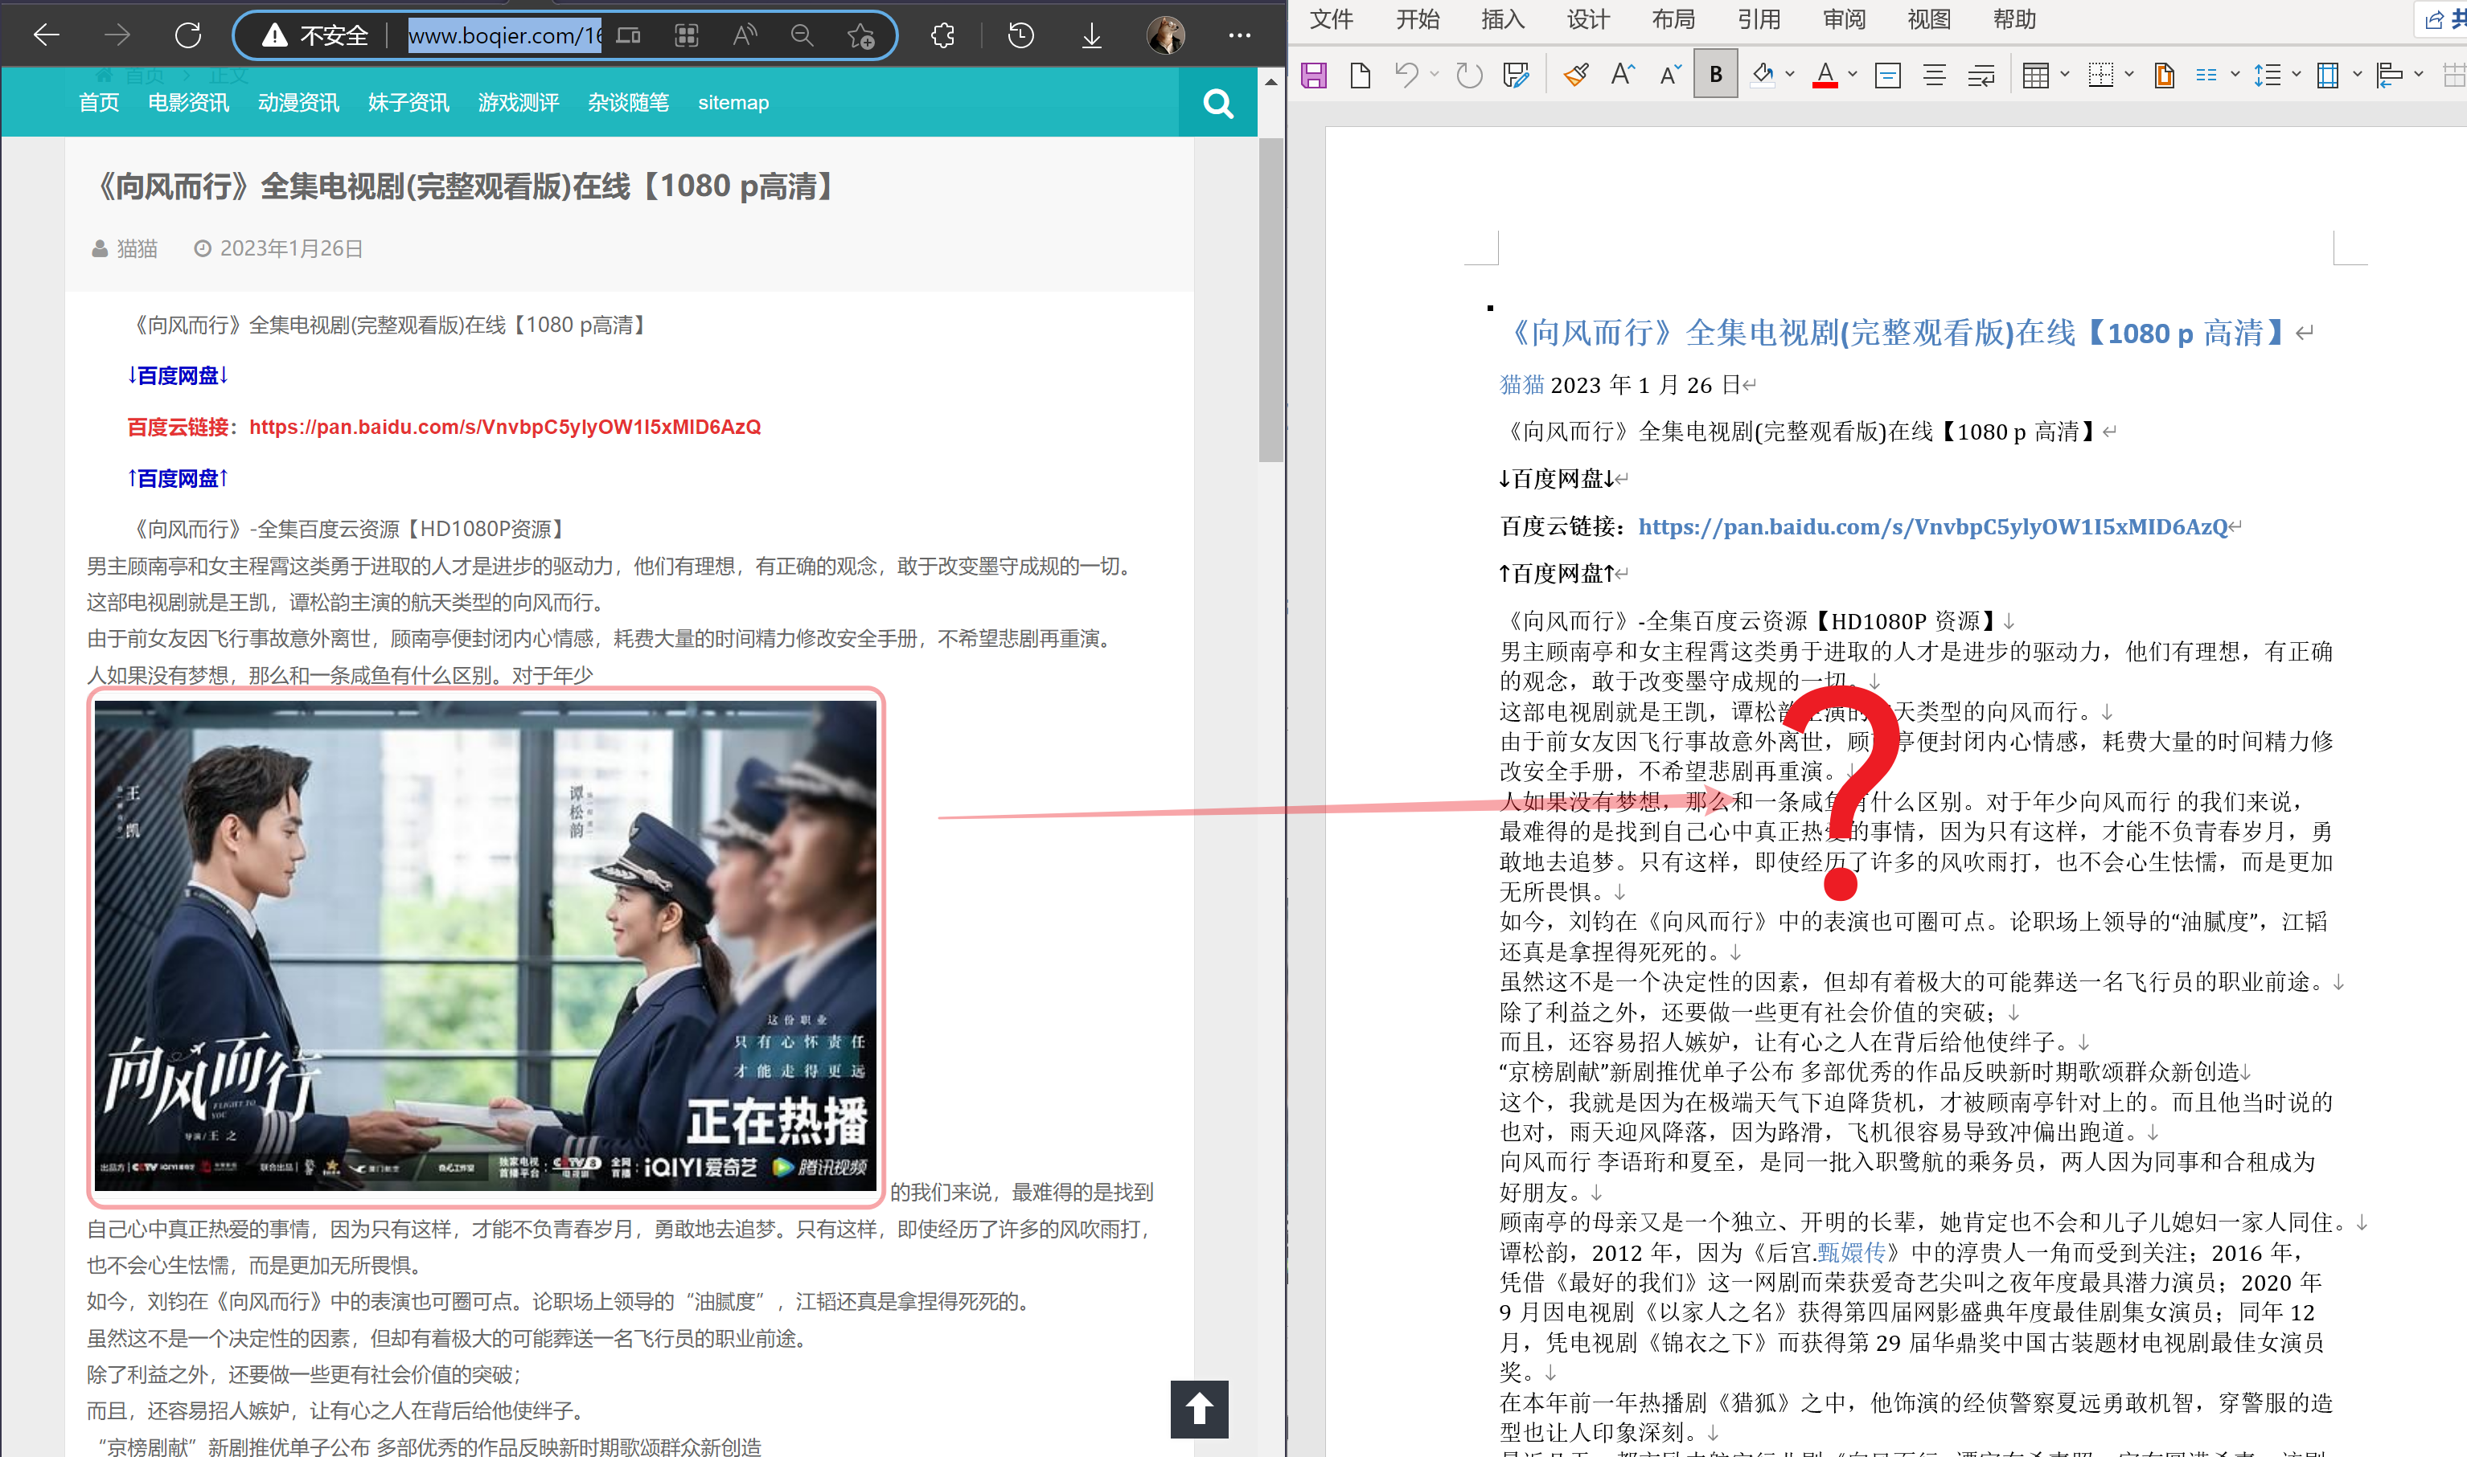This screenshot has height=1457, width=2467.
Task: Expand the line spacing dropdown arrow
Action: [x=2296, y=75]
